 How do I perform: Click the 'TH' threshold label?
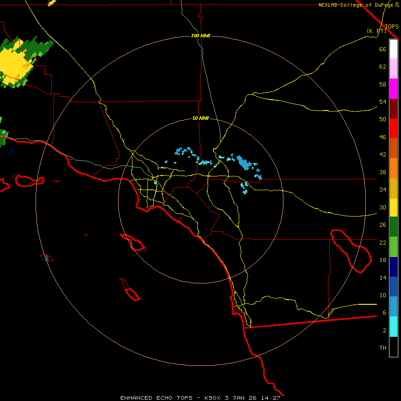[x=383, y=348]
